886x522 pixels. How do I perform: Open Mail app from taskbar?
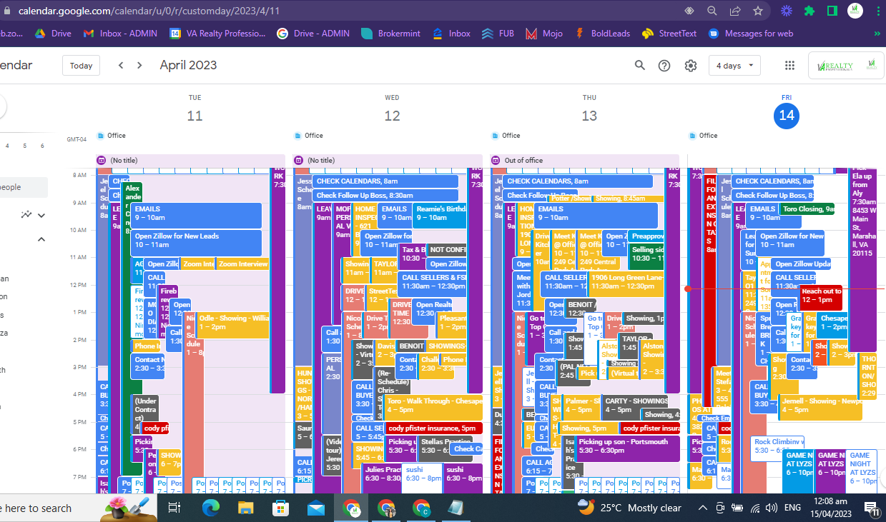[316, 508]
